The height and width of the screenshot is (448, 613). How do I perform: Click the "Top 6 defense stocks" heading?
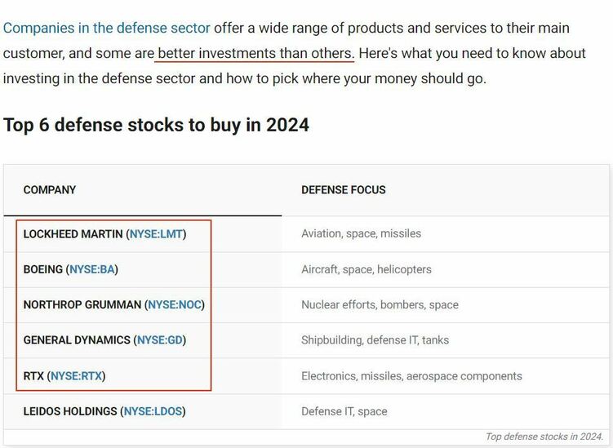156,125
